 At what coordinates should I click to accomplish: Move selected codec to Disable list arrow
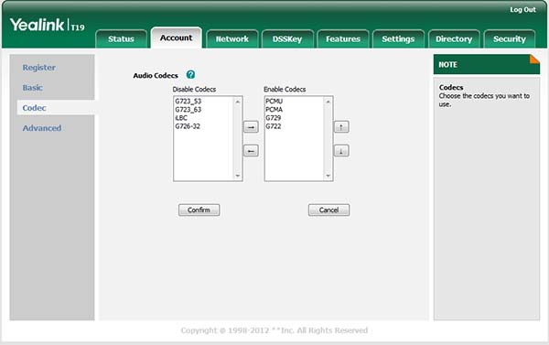click(x=251, y=151)
